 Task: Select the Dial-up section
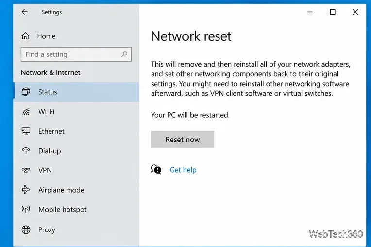click(76, 151)
